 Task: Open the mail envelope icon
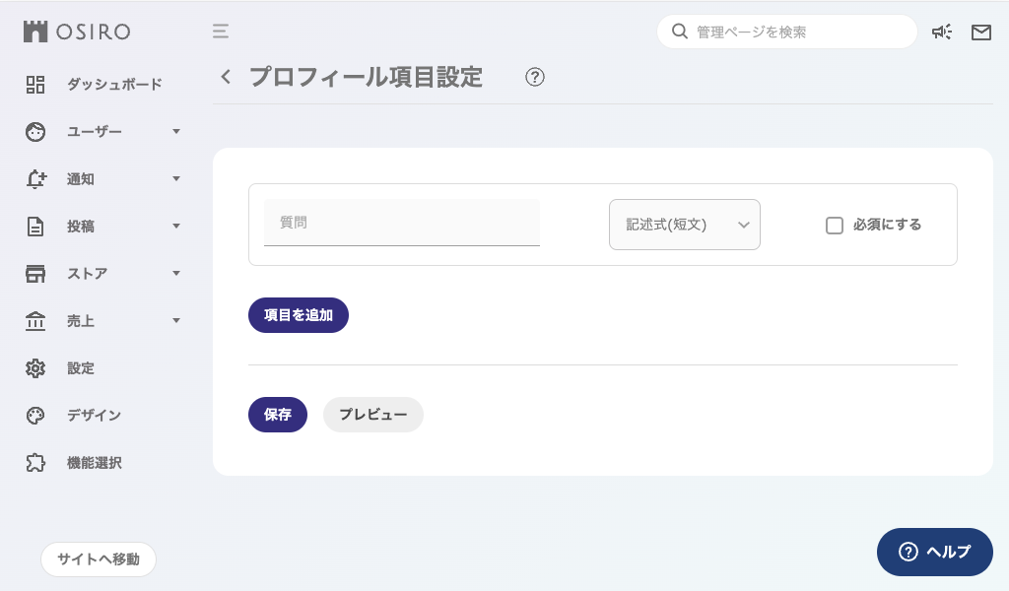[980, 33]
